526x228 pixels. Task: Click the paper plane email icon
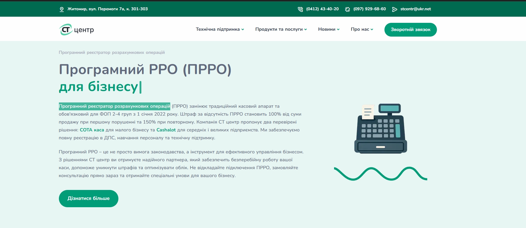point(395,9)
